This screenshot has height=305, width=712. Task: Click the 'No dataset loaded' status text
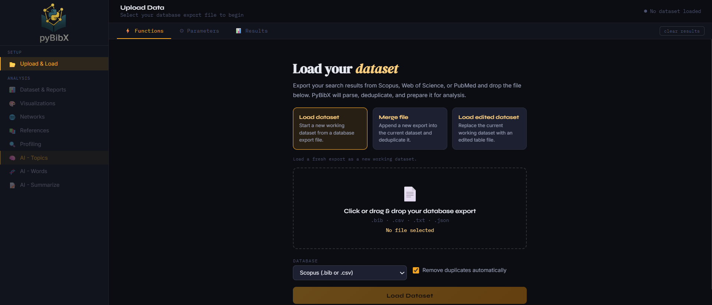pyautogui.click(x=676, y=11)
